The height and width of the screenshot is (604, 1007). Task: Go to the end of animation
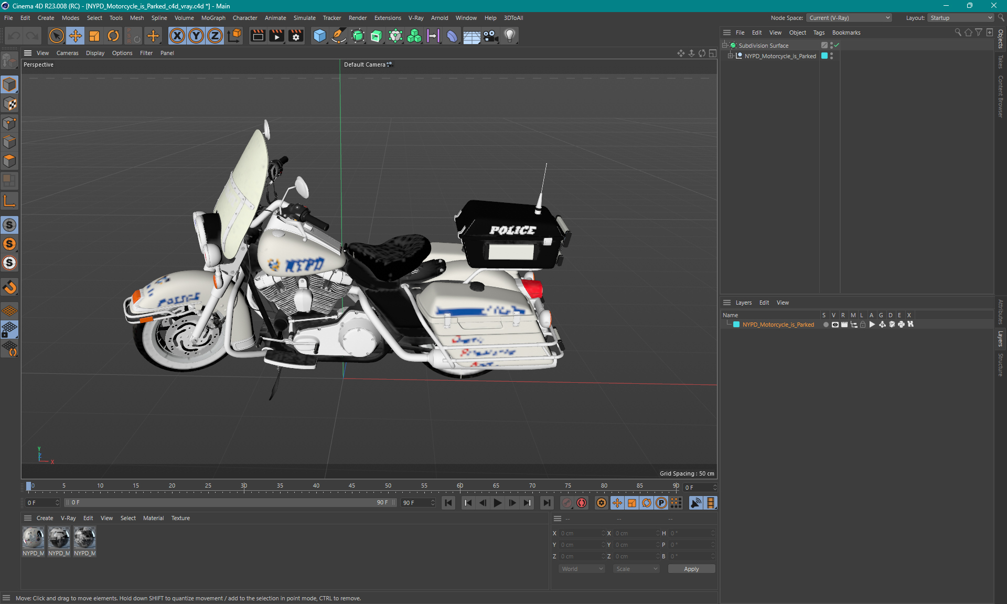tap(547, 503)
